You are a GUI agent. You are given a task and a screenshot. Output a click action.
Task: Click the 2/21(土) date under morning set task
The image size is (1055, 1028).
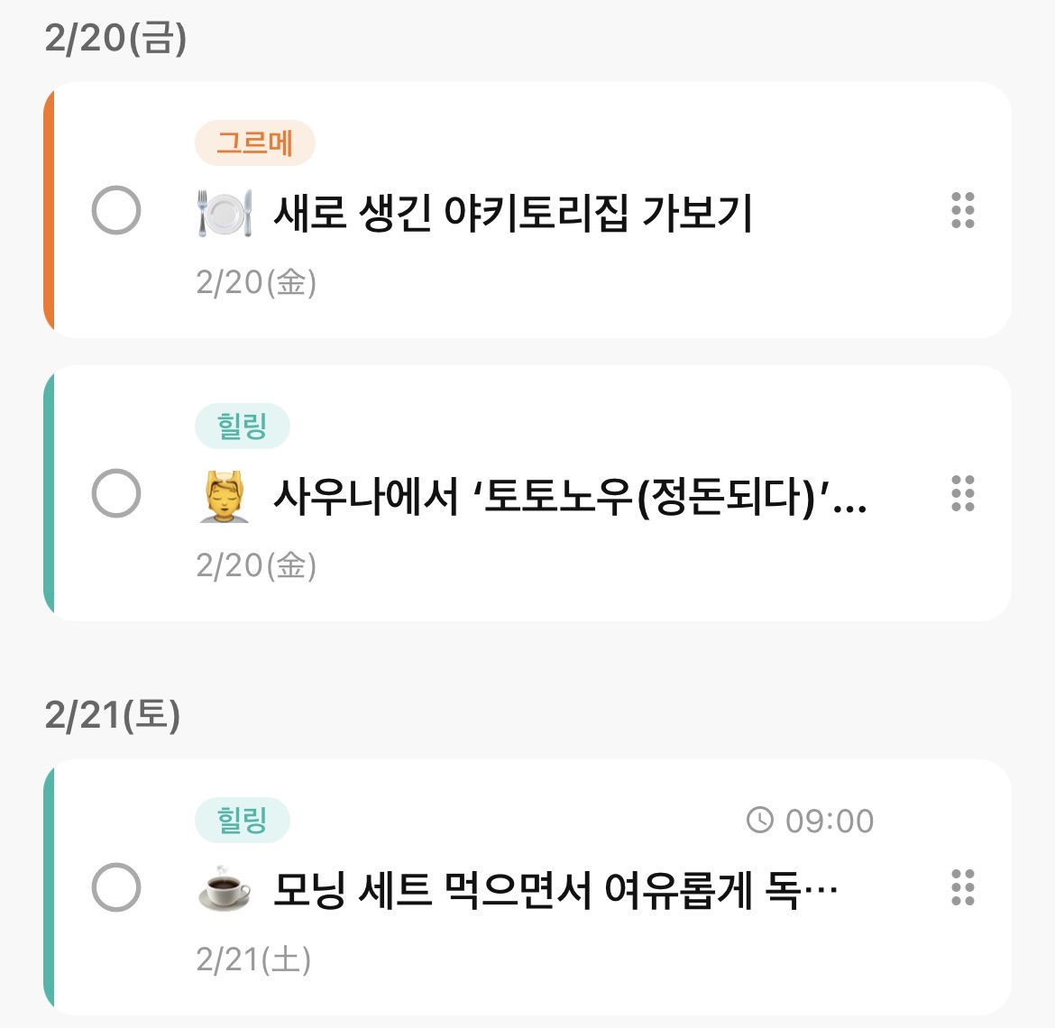(253, 959)
